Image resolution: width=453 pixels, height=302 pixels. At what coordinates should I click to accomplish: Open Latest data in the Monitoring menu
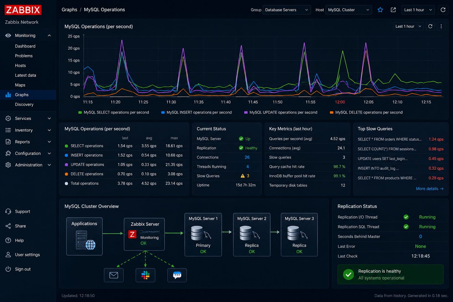[26, 75]
